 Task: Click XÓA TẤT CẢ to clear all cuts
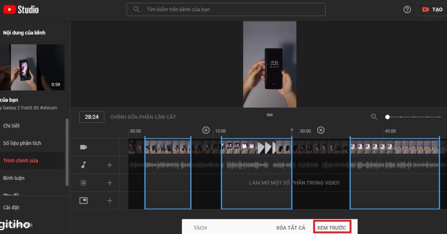point(291,228)
